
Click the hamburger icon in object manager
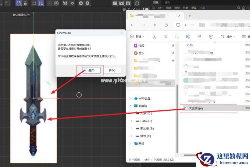coord(153,8)
